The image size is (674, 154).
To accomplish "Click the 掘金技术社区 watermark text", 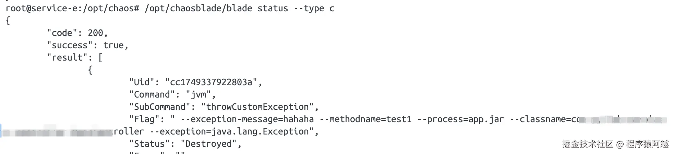I will [588, 144].
